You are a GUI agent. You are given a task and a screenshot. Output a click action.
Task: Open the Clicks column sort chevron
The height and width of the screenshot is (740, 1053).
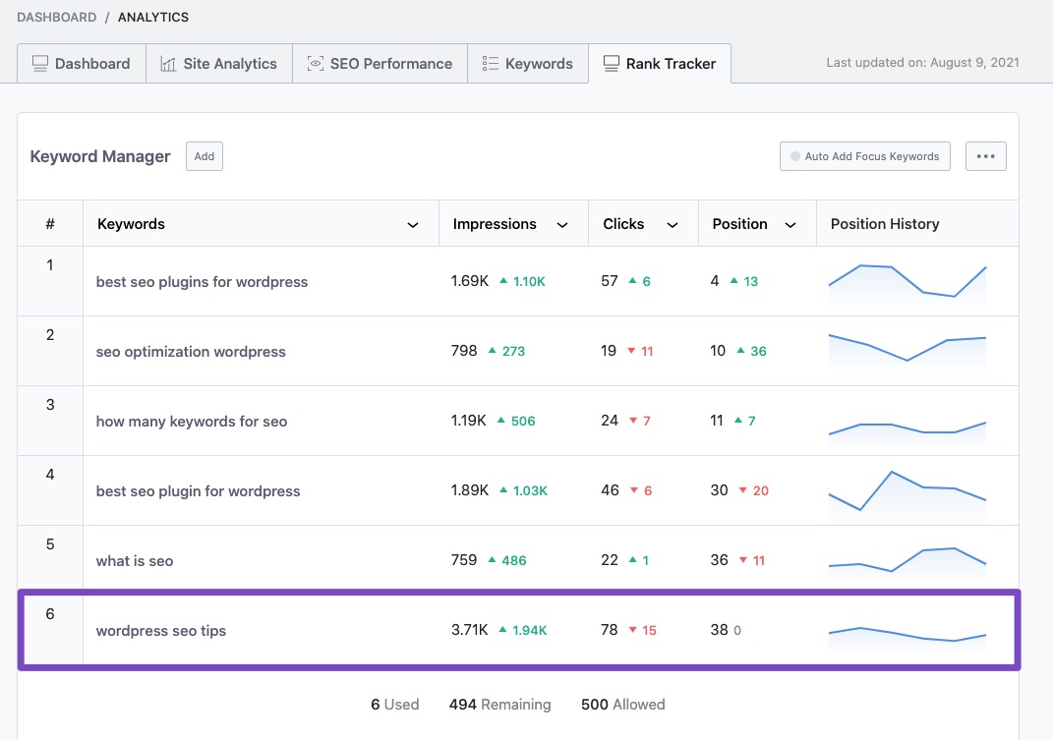pos(673,225)
